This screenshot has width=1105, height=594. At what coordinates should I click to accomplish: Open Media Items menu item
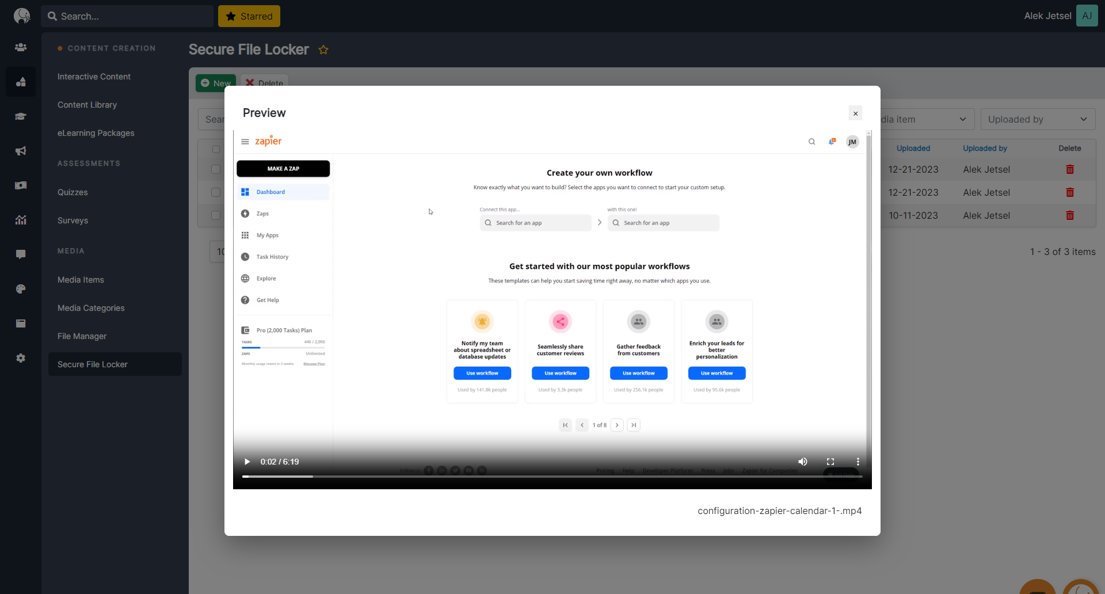(81, 280)
